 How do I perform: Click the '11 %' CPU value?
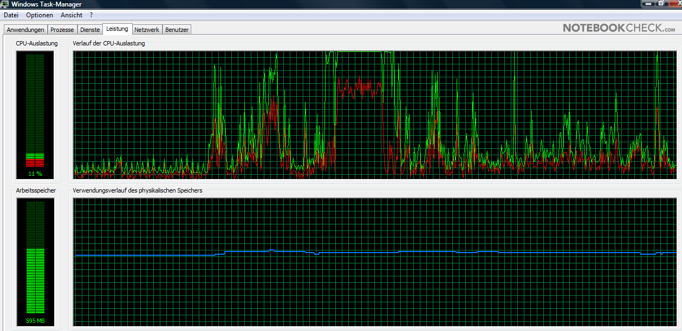click(35, 174)
